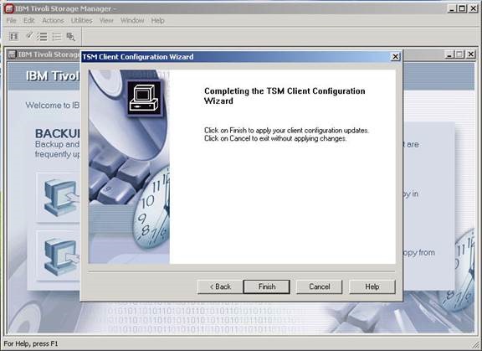Maximize the main application window
Viewport: 482px width, 351px height.
[x=462, y=8]
